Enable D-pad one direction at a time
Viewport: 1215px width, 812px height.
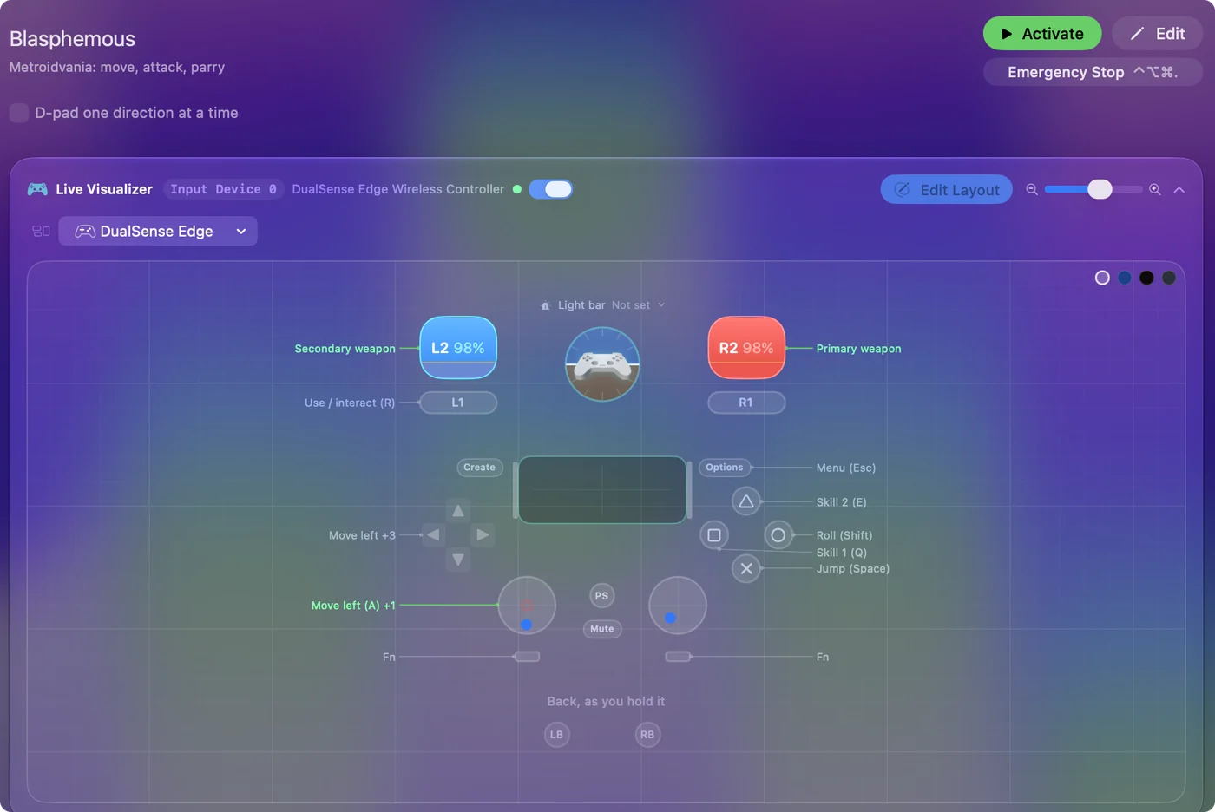(x=19, y=113)
